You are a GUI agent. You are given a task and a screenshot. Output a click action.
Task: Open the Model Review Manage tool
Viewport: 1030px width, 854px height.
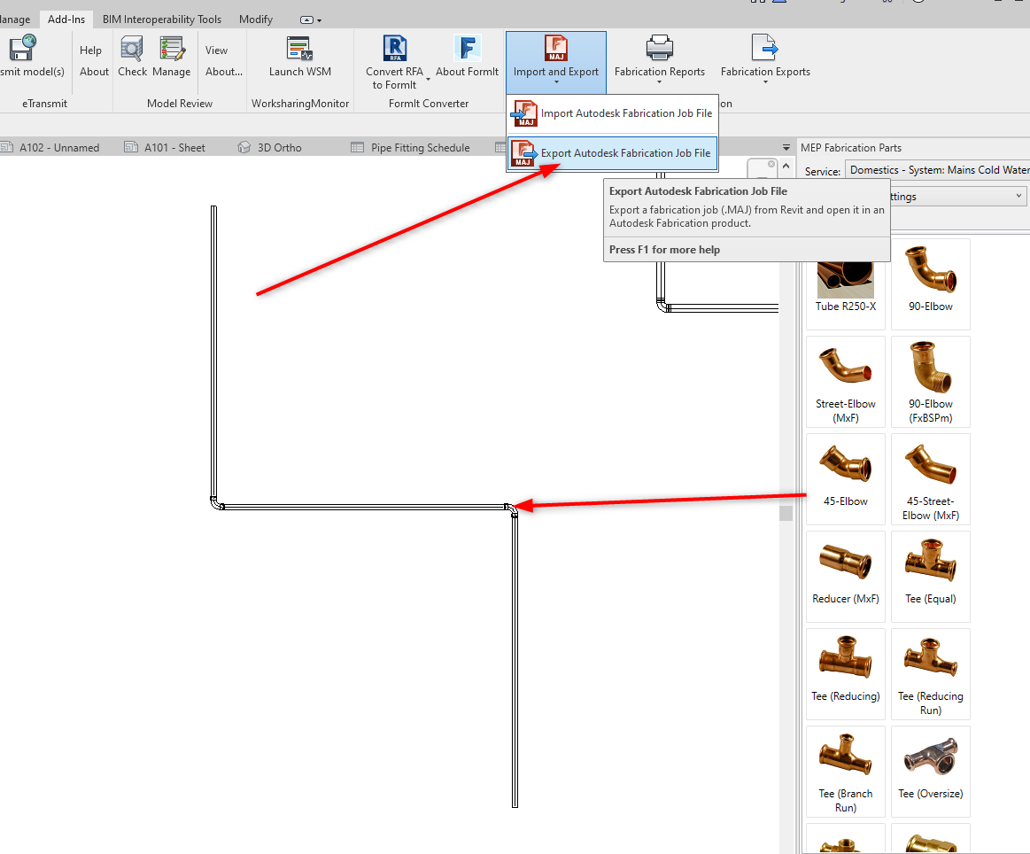[172, 56]
